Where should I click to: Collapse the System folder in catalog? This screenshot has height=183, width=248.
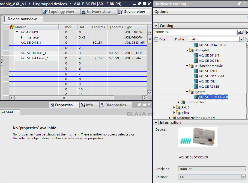[187, 92]
